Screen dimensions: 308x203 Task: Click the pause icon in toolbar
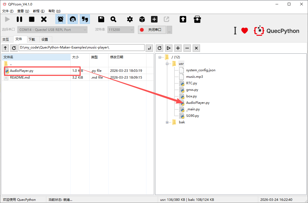pyautogui.click(x=19, y=19)
